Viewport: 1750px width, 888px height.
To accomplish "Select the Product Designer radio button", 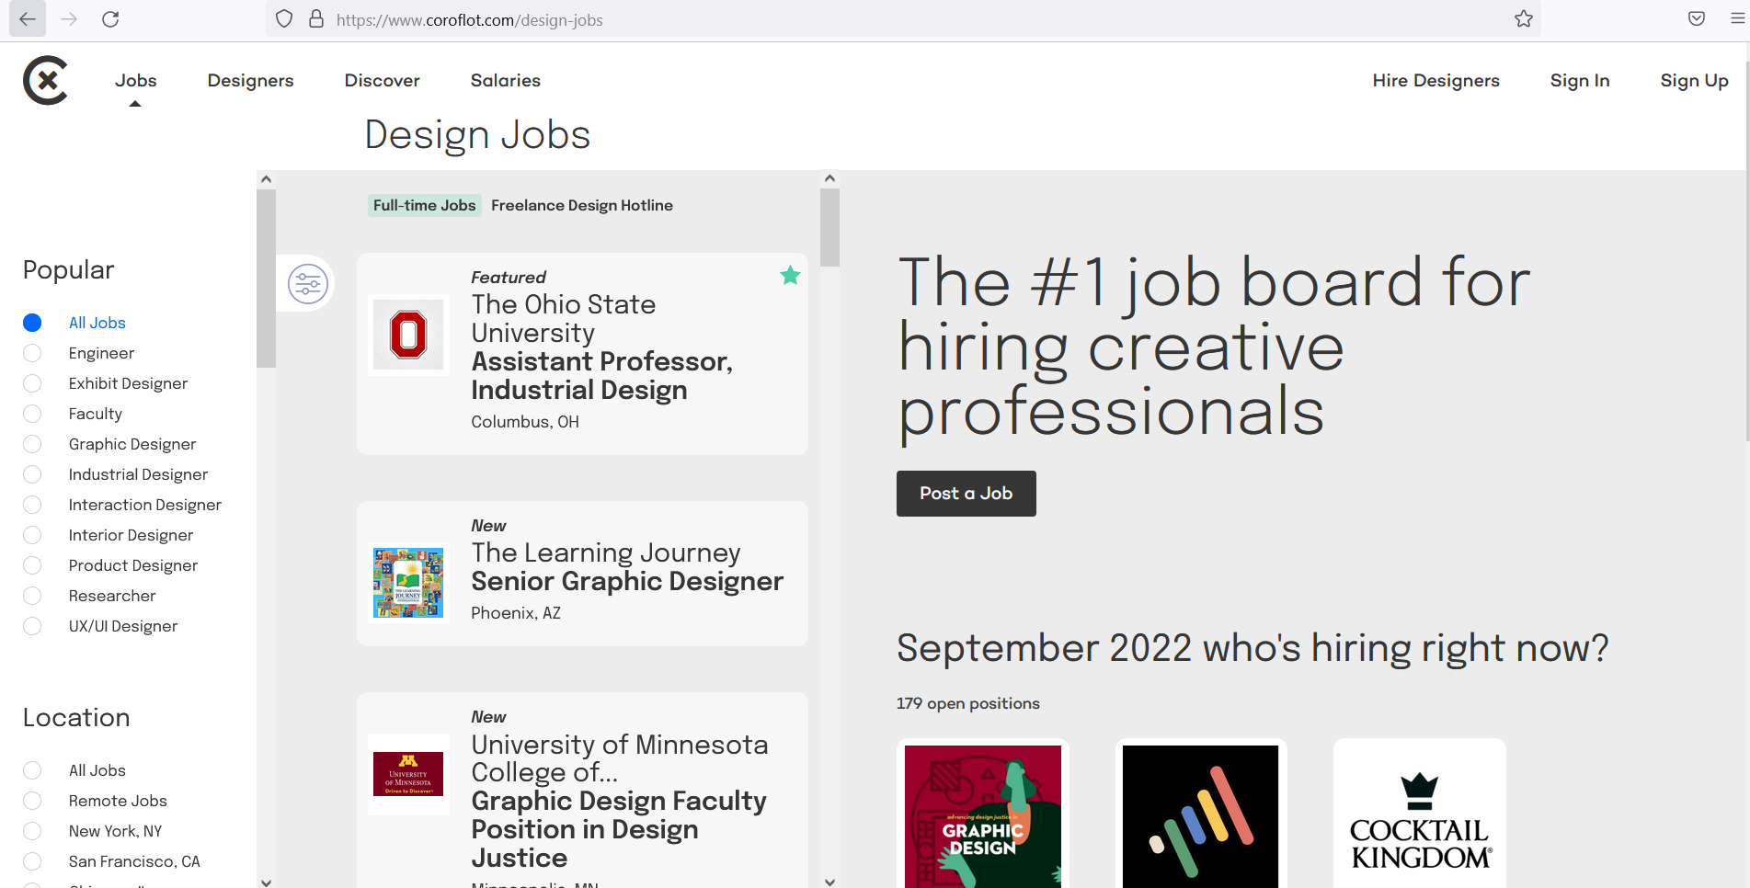I will (x=32, y=565).
